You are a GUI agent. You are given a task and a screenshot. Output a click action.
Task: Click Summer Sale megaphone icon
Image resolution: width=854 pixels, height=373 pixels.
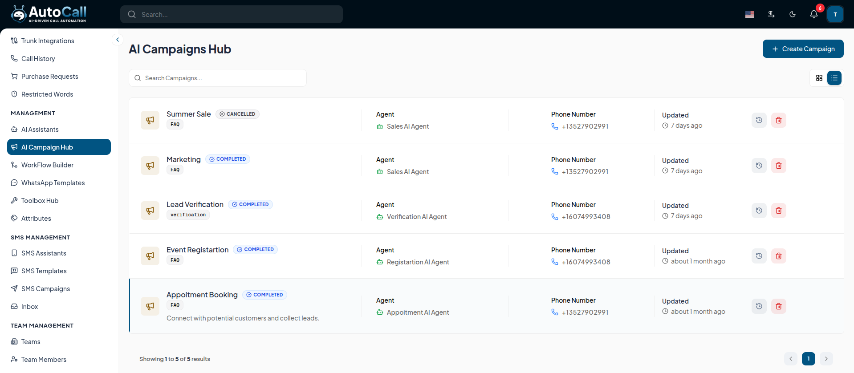click(150, 120)
